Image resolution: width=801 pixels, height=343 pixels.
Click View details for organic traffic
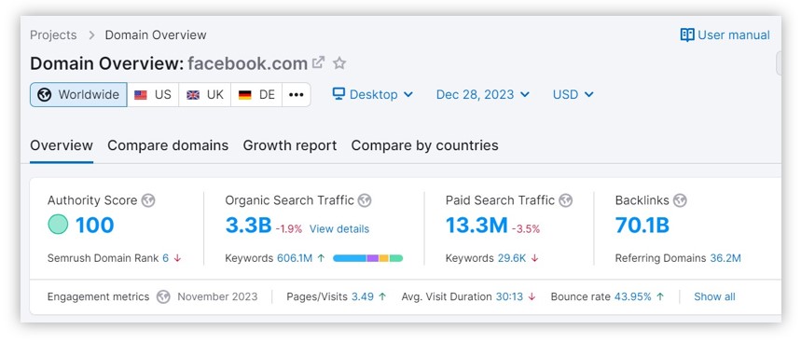339,229
